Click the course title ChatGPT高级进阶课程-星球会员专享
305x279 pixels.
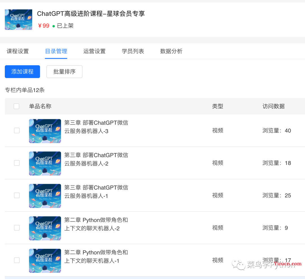coord(91,14)
